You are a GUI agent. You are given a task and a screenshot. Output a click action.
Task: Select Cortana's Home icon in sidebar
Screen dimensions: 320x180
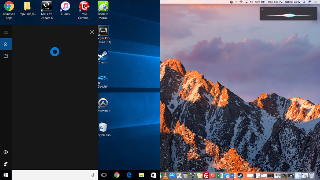[6, 44]
